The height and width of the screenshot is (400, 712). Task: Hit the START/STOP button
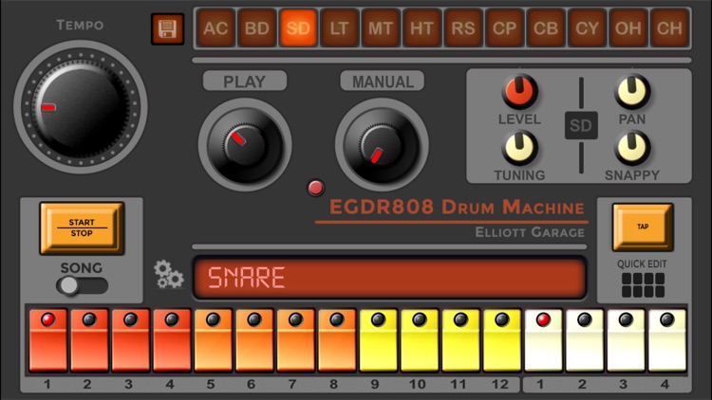pyautogui.click(x=82, y=227)
